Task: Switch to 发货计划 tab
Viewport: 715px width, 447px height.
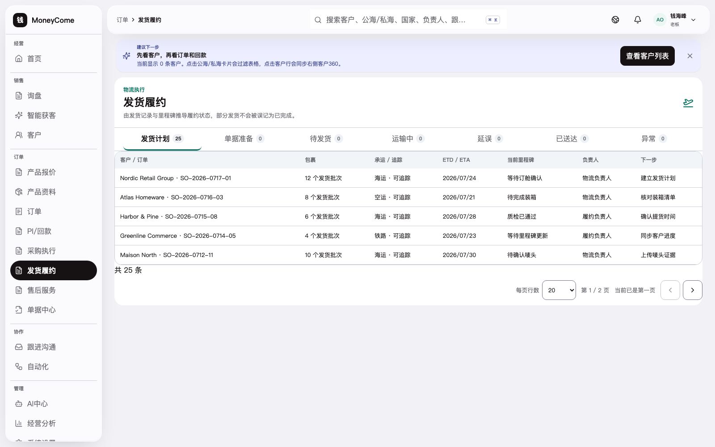Action: (162, 139)
